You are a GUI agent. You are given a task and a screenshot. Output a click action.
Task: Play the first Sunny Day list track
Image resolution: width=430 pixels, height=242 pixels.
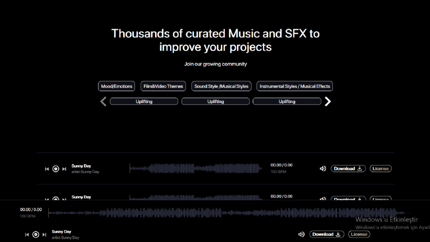pos(56,169)
